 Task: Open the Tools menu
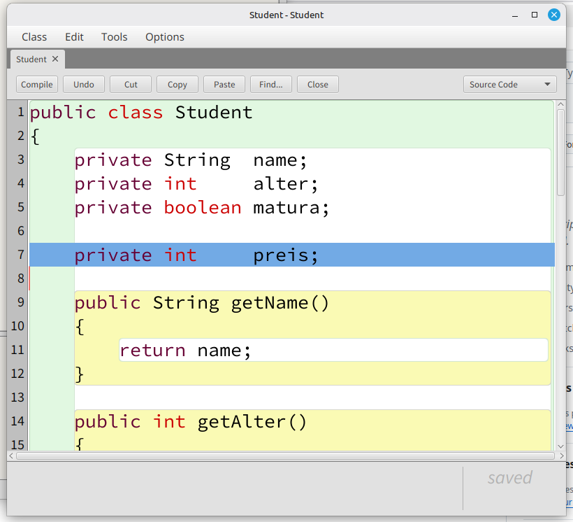click(x=114, y=37)
